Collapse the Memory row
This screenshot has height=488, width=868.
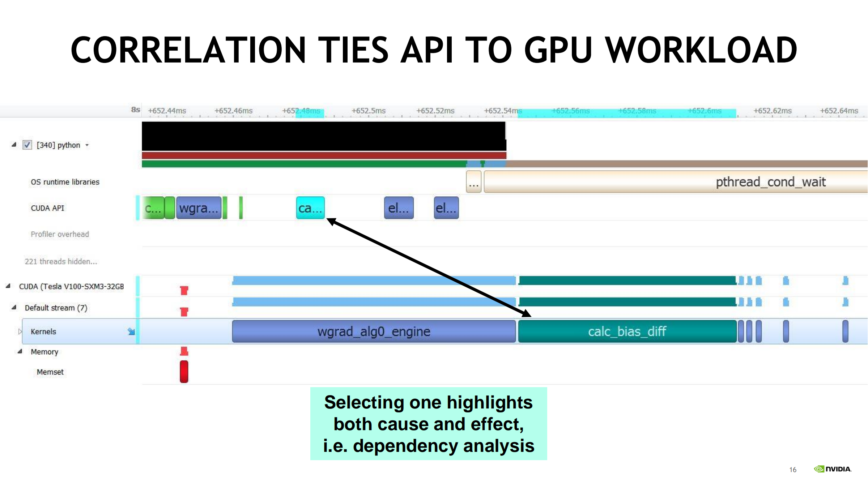[20, 351]
